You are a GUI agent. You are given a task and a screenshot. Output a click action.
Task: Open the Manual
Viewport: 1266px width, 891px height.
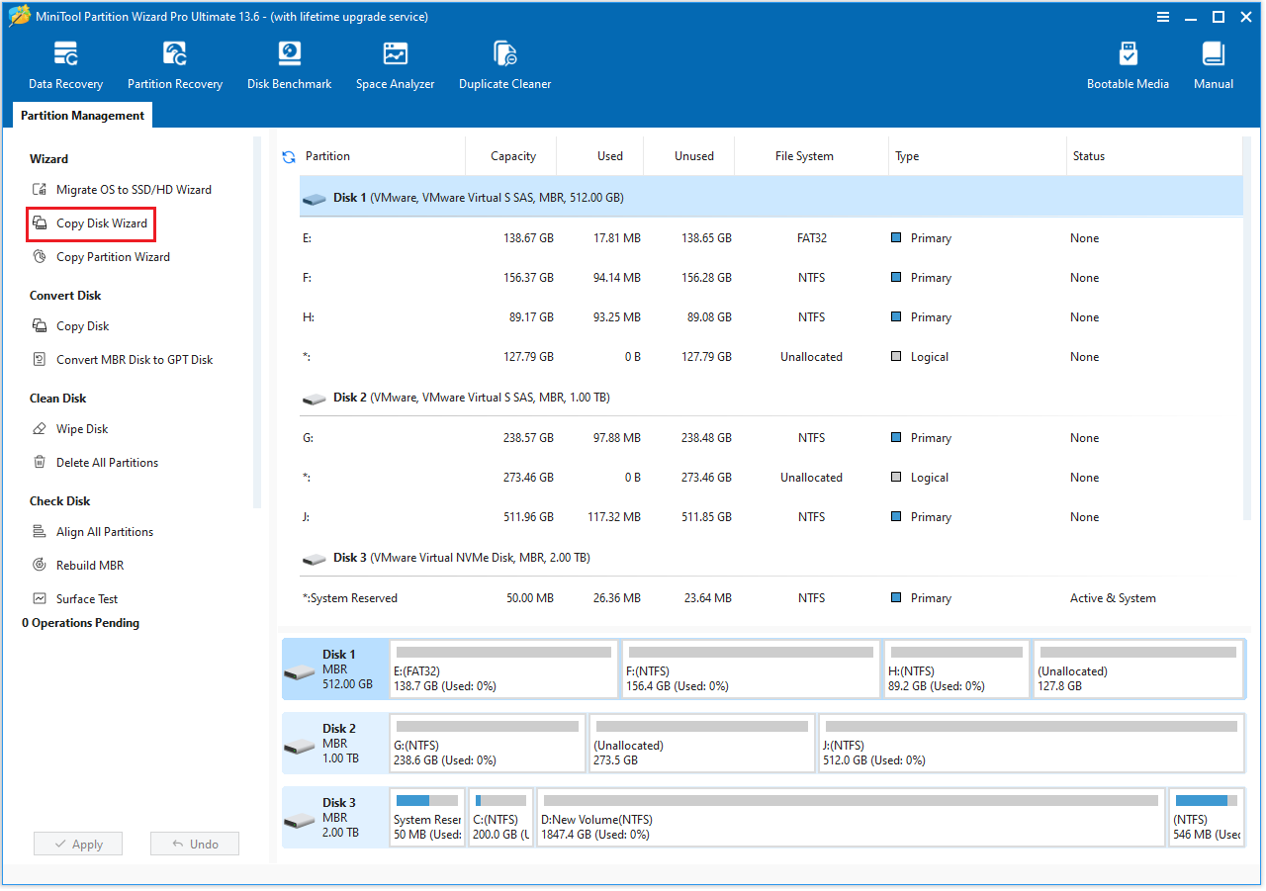click(x=1214, y=66)
